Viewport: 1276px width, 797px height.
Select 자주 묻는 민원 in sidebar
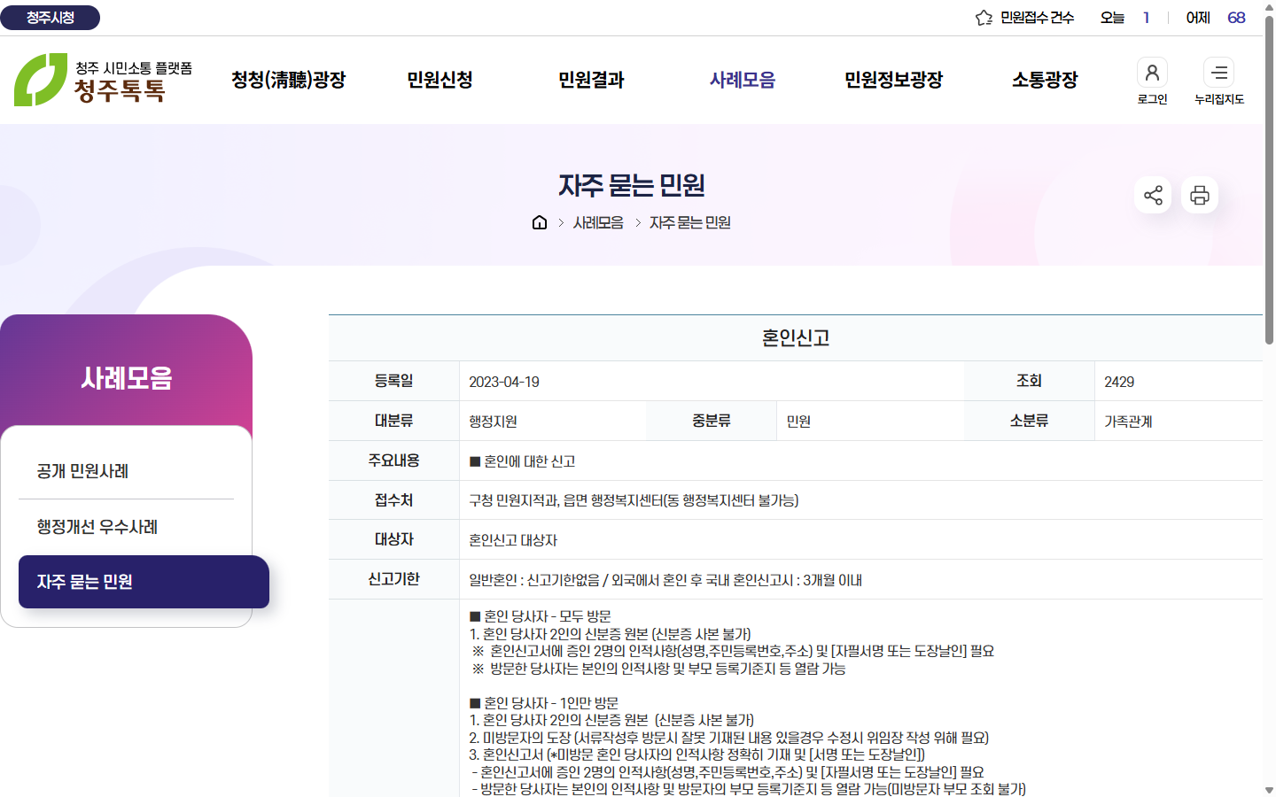[x=144, y=582]
